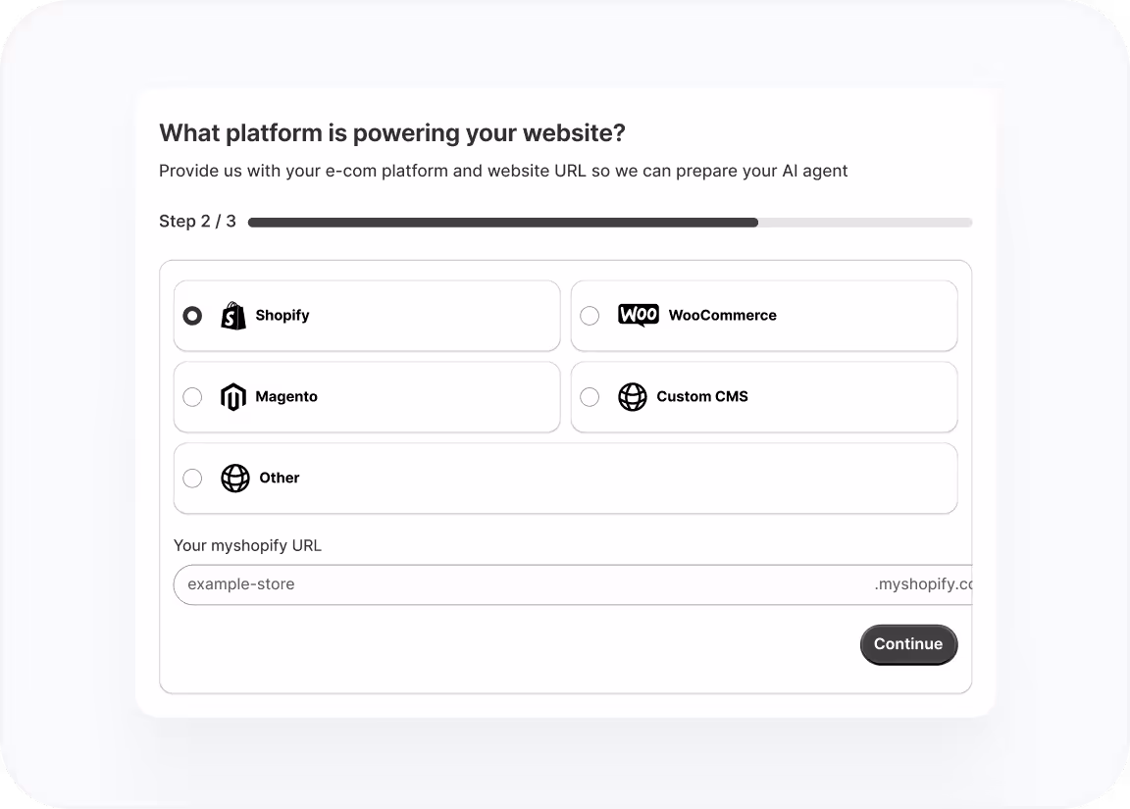1130x809 pixels.
Task: Deselect the Shopify radio button
Action: click(x=192, y=315)
